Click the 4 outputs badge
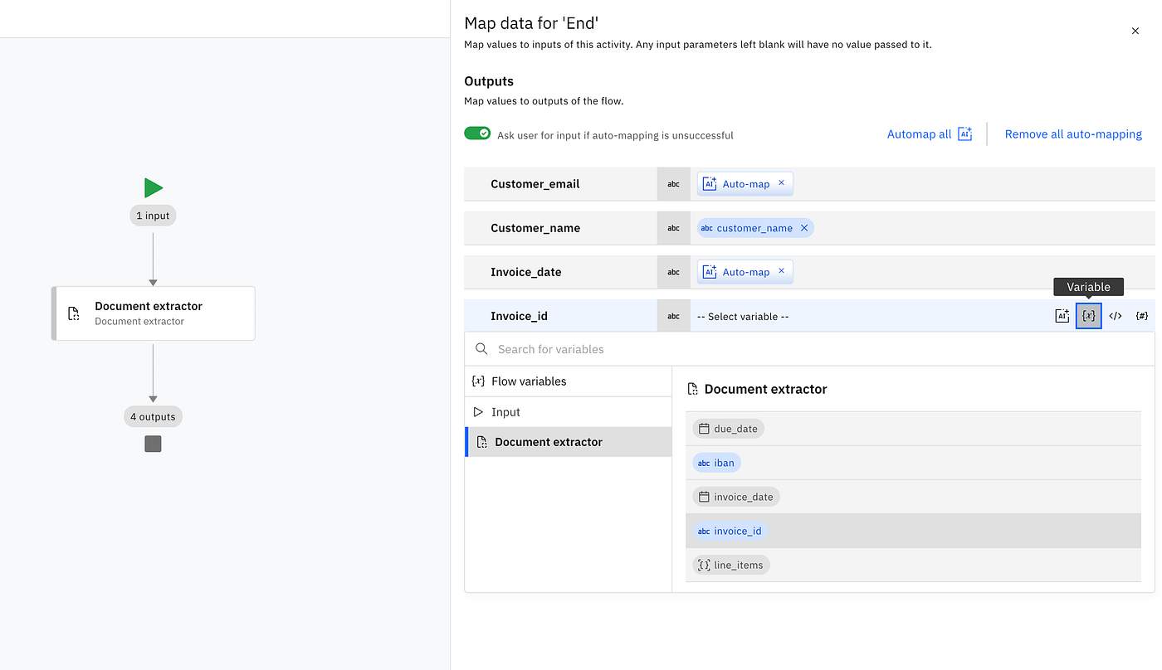 [x=153, y=416]
